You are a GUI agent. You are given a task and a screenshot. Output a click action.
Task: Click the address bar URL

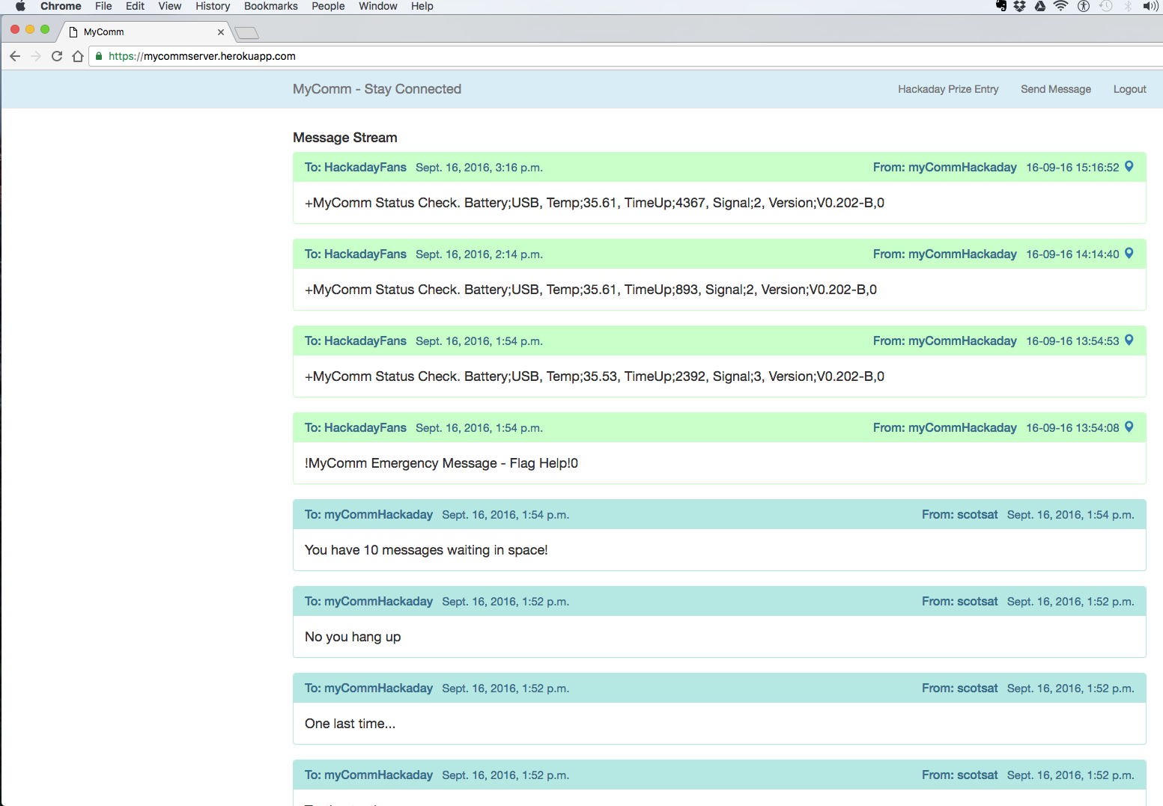pos(202,56)
